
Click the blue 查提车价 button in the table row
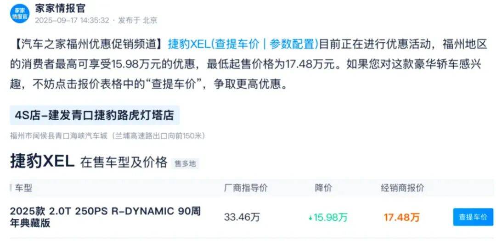click(x=473, y=217)
